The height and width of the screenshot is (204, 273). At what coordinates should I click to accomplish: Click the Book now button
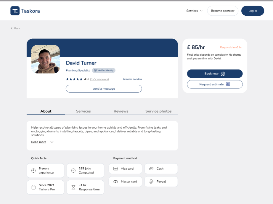click(215, 74)
